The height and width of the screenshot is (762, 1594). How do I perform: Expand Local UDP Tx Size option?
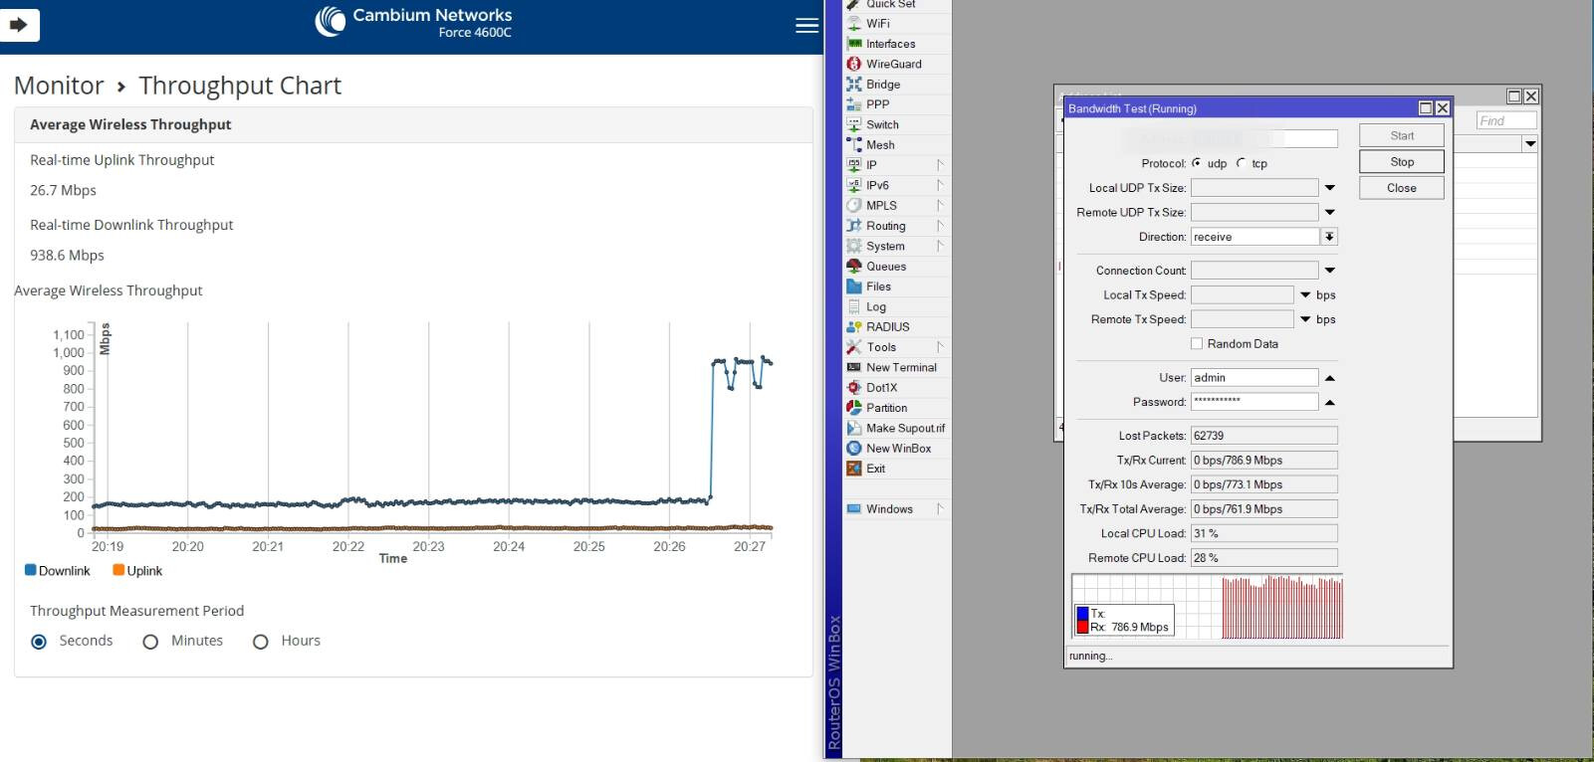(1329, 188)
